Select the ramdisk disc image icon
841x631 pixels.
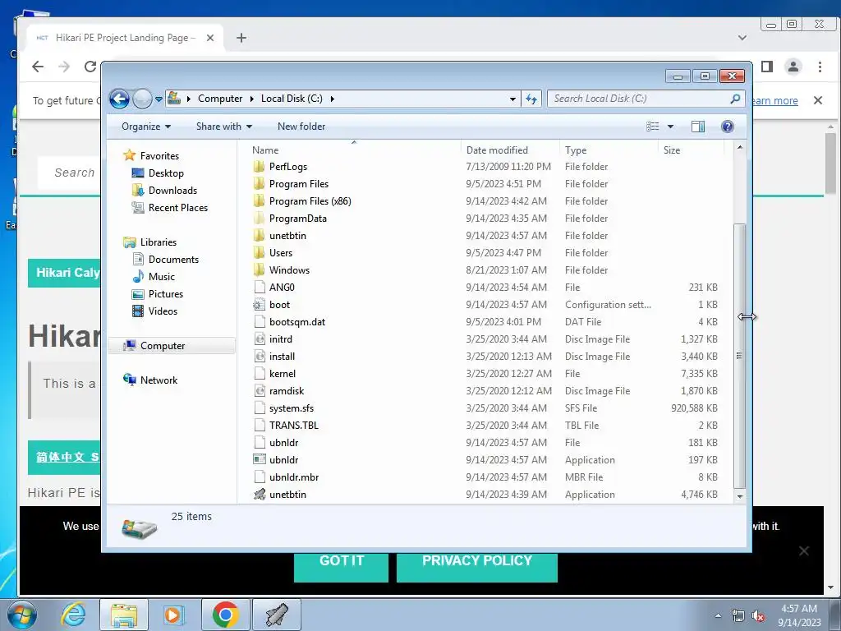(259, 390)
